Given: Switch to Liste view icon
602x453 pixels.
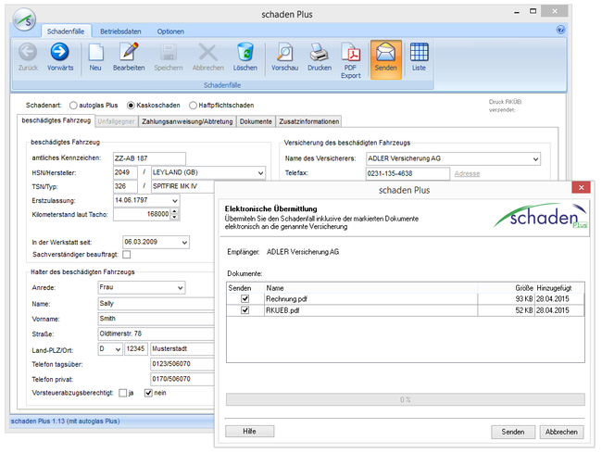Looking at the screenshot, I should [x=419, y=54].
